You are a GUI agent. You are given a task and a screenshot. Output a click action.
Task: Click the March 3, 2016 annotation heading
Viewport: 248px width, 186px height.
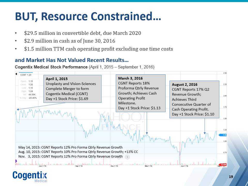(x=130, y=78)
